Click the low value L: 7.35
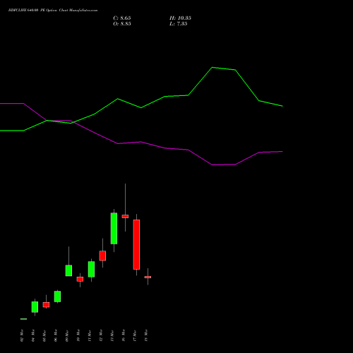The image size is (353, 353). click(x=179, y=24)
